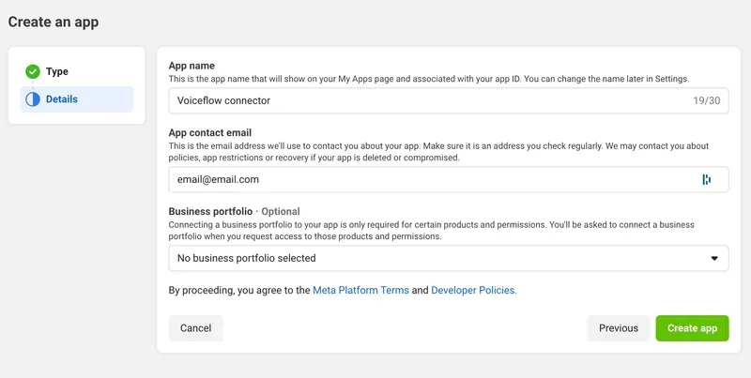Image resolution: width=751 pixels, height=378 pixels.
Task: Open the Developer Policies link
Action: coord(472,291)
